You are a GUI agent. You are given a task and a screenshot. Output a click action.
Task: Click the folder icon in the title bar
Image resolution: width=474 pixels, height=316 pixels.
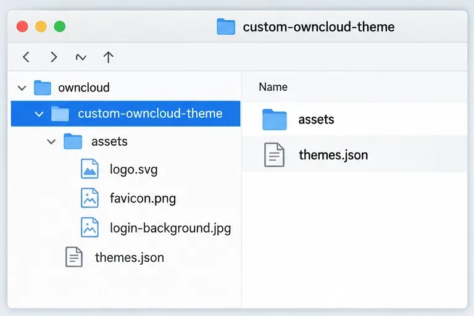[226, 27]
